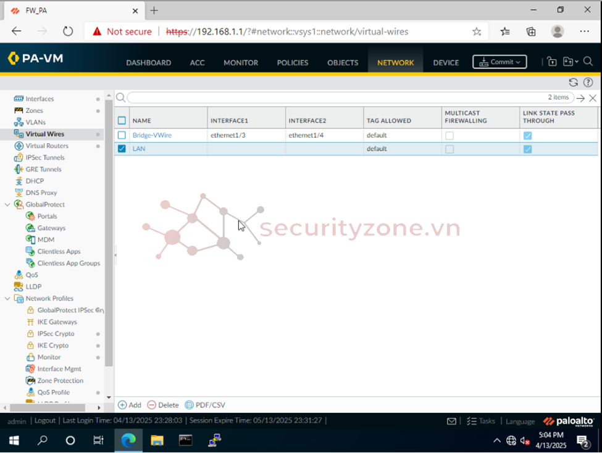
Task: Click the IKE Crypto profile icon
Action: 30,346
